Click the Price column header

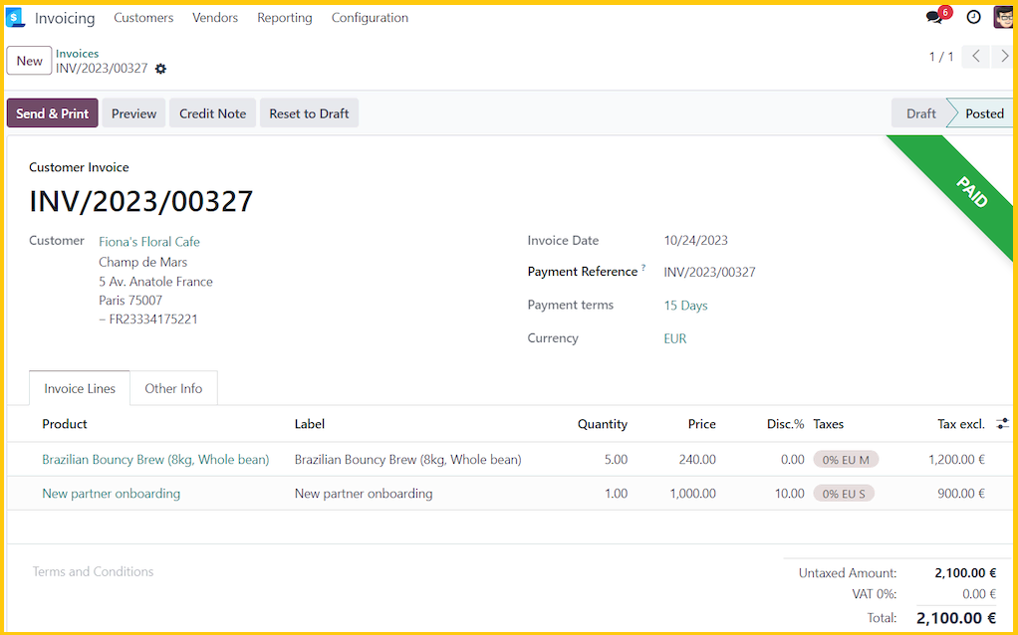(x=702, y=424)
